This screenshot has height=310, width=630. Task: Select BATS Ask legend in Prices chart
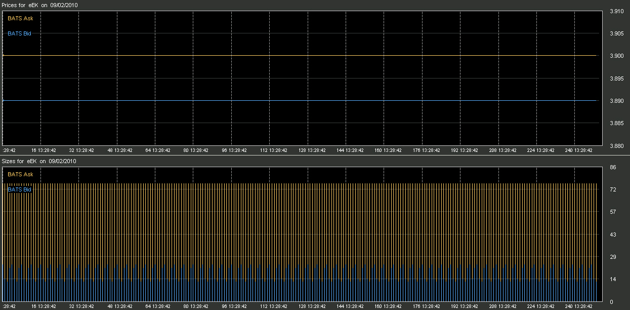(20, 18)
